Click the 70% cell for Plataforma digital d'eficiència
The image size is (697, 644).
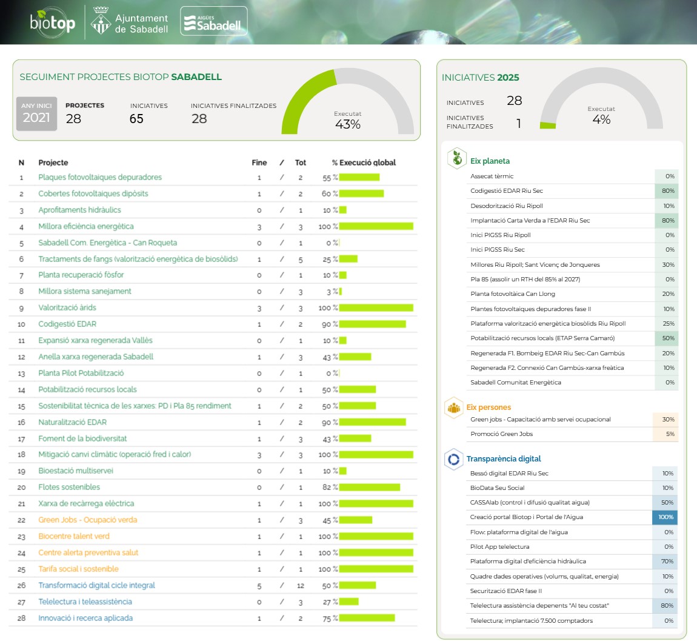(665, 562)
